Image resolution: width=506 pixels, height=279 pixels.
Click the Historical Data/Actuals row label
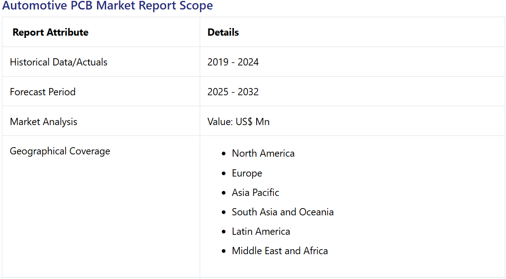coord(59,62)
